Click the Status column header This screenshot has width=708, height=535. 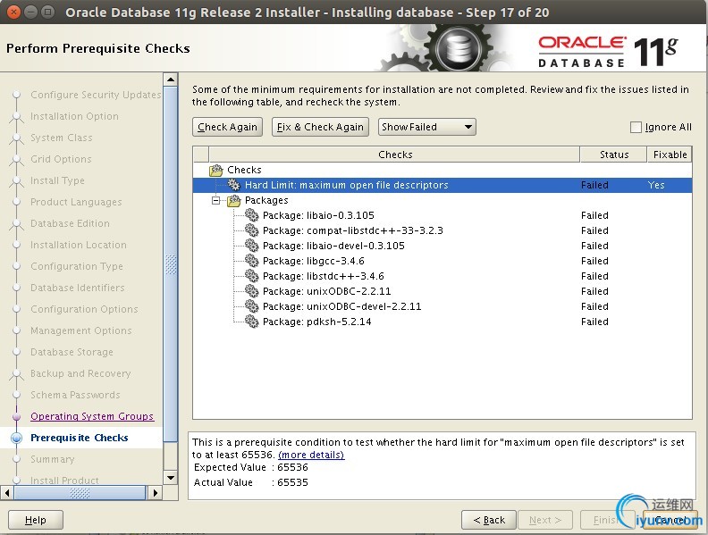click(613, 155)
